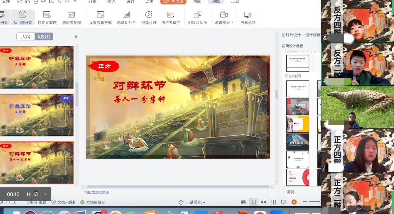Open presenter view (演讲者视图)
The height and width of the screenshot is (214, 394).
tap(72, 17)
